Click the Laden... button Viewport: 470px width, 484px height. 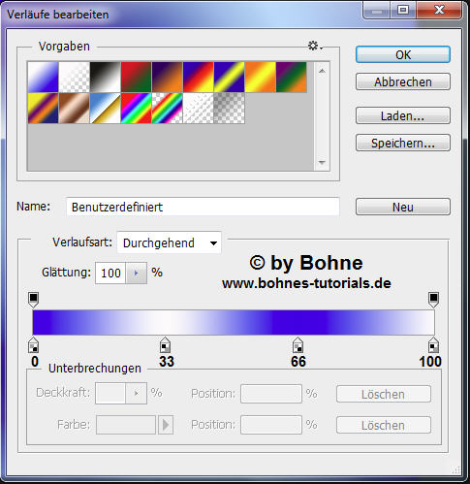point(403,115)
